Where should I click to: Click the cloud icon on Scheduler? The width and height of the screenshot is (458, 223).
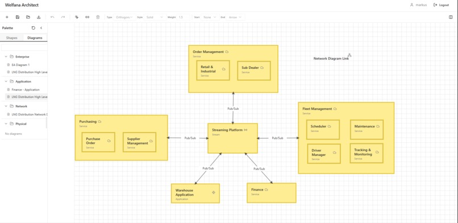329,126
